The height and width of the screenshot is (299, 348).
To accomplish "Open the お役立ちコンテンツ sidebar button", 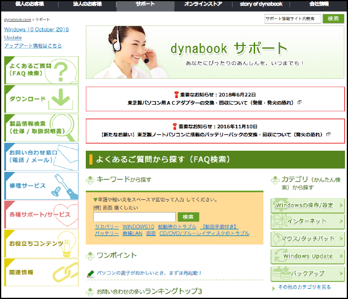I will click(41, 244).
